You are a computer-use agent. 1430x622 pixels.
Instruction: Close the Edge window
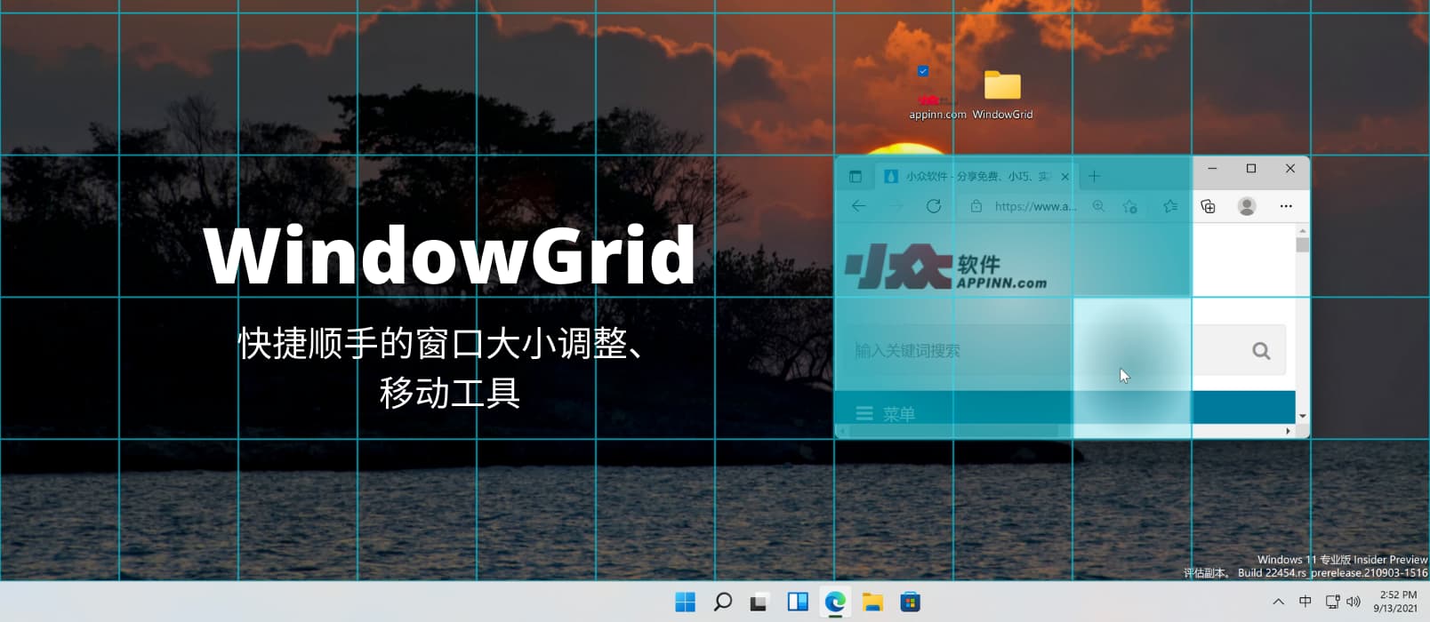point(1290,169)
